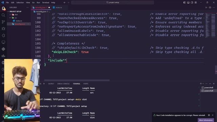Open the Run menu
217x122 pixels.
click(x=38, y=2)
